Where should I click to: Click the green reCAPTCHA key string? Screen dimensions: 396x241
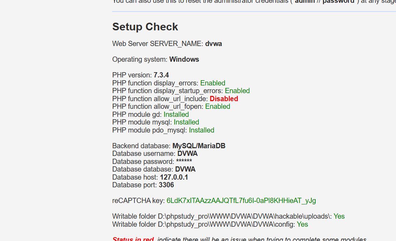(x=241, y=201)
